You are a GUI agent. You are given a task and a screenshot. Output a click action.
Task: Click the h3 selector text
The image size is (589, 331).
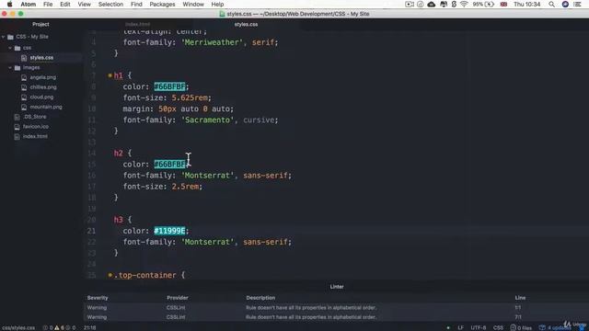(x=119, y=220)
